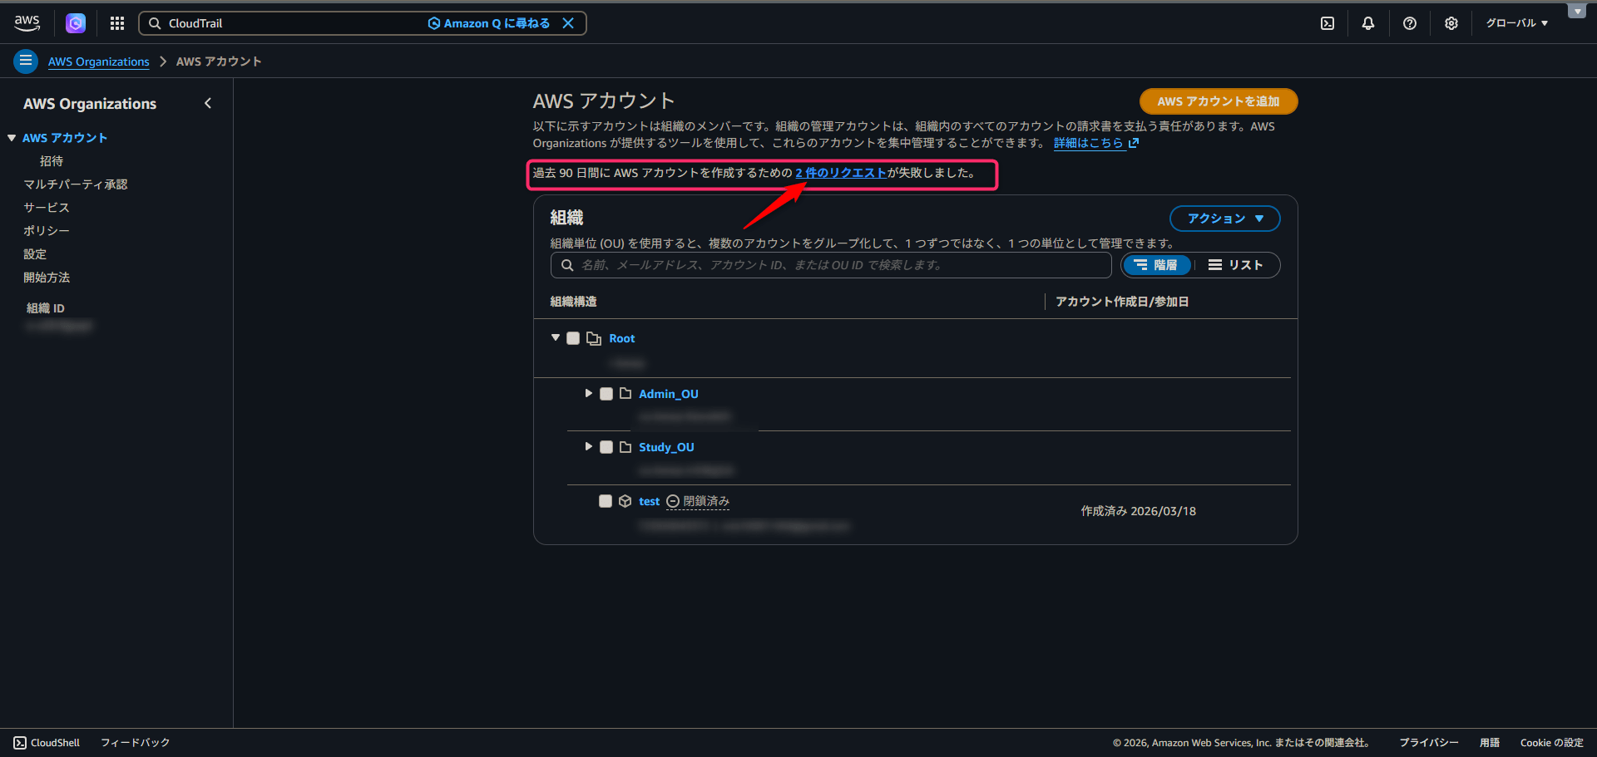1597x757 pixels.
Task: Expand the Admin_OU node
Action: click(589, 394)
